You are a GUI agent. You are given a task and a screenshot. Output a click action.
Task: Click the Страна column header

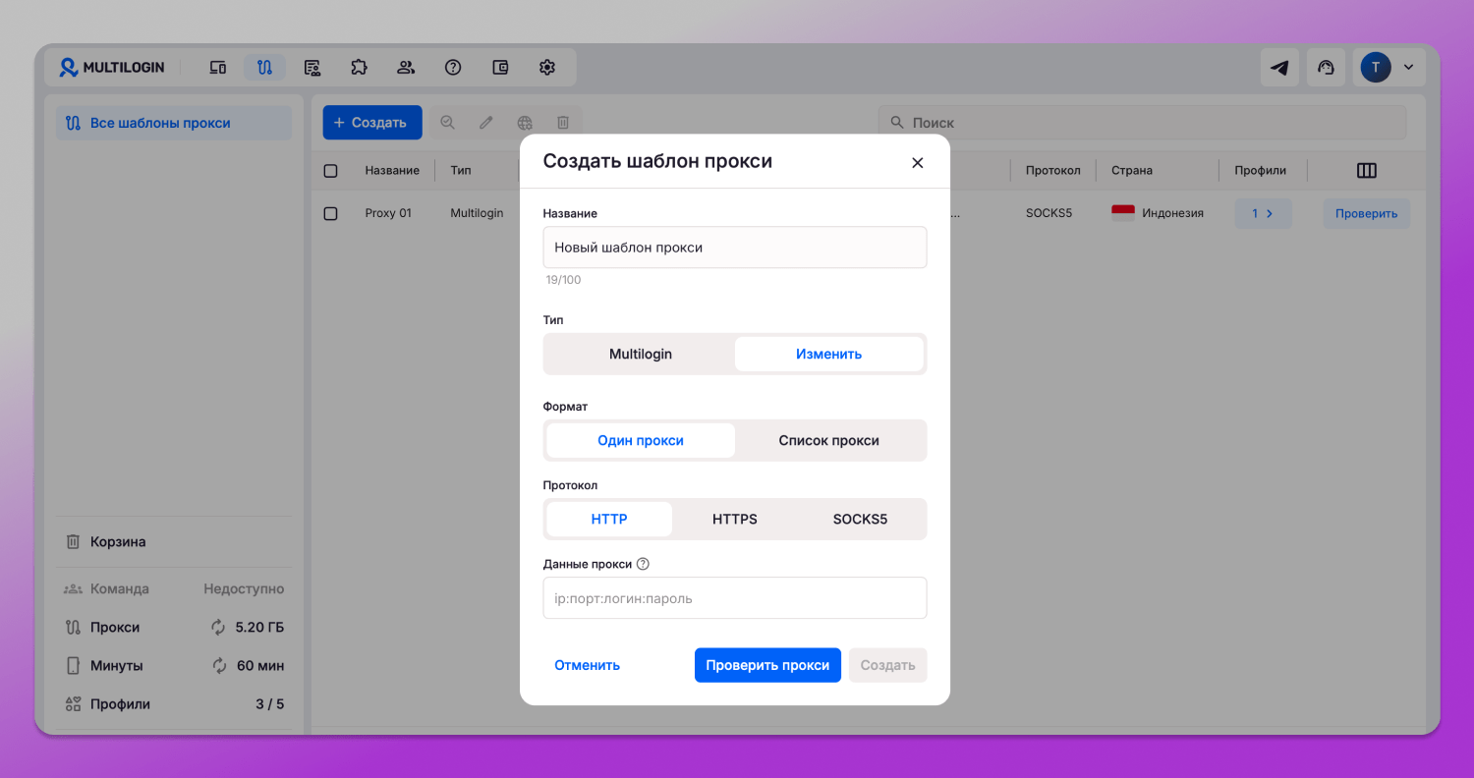pos(1132,171)
